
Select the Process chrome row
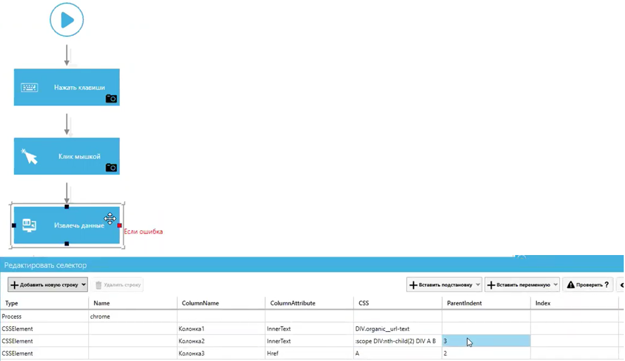(x=44, y=316)
